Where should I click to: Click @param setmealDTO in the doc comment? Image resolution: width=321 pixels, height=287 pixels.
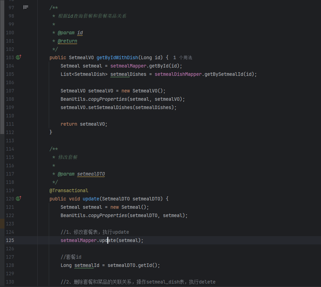(81, 174)
